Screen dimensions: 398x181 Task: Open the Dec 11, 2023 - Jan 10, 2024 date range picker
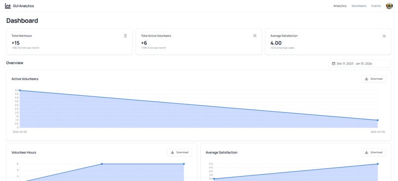pos(359,64)
